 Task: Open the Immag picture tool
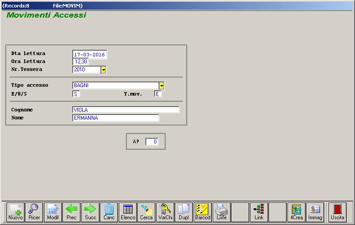315,212
